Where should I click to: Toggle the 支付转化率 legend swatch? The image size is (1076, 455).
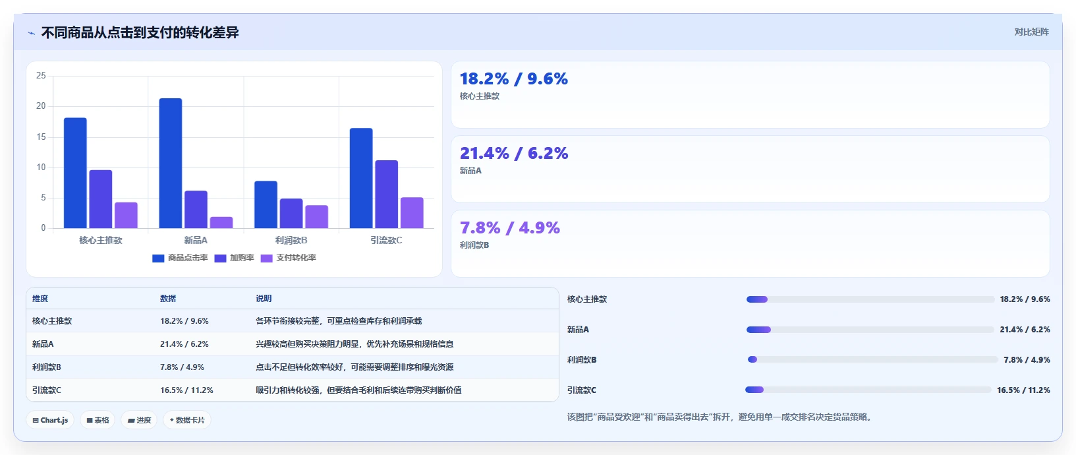(x=266, y=258)
